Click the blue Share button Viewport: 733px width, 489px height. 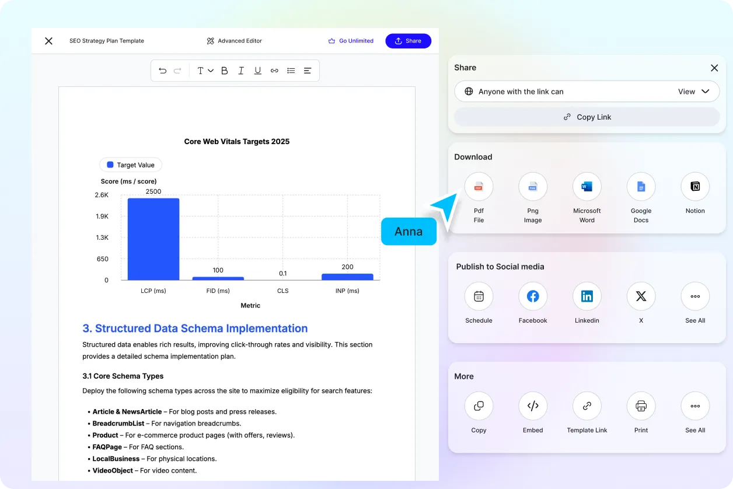point(408,41)
